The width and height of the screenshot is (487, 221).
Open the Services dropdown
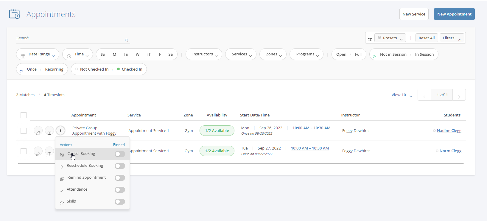[x=241, y=54]
